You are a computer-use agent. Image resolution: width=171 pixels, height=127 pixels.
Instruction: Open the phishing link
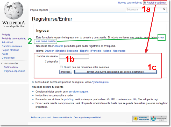pos(69,99)
